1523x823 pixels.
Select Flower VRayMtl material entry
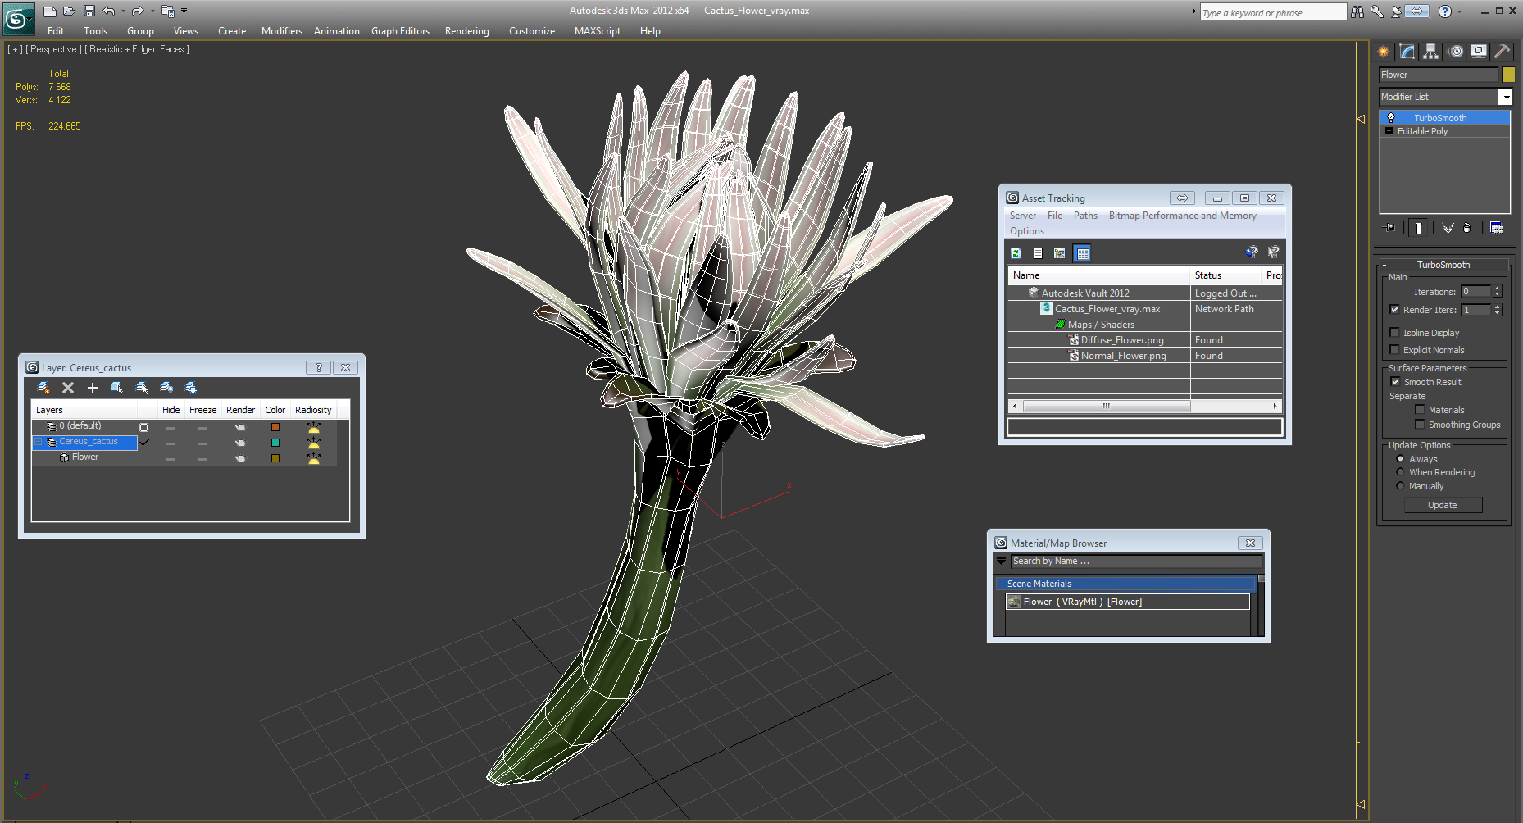point(1128,602)
